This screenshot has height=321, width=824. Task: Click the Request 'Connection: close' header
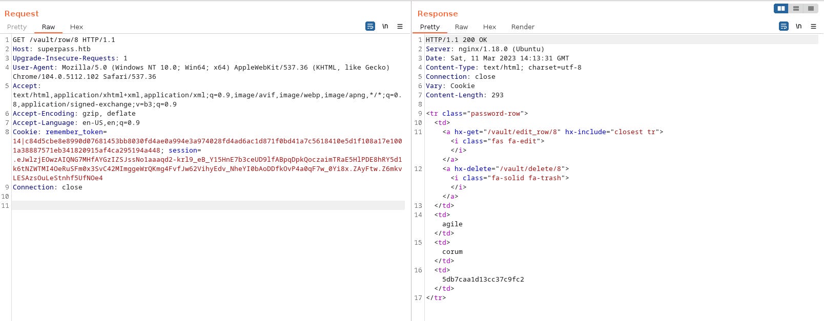tap(48, 187)
